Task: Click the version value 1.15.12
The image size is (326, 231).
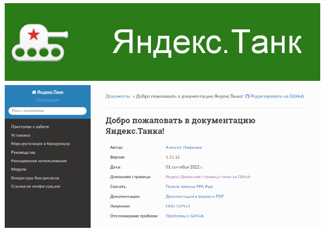Action: [x=172, y=157]
